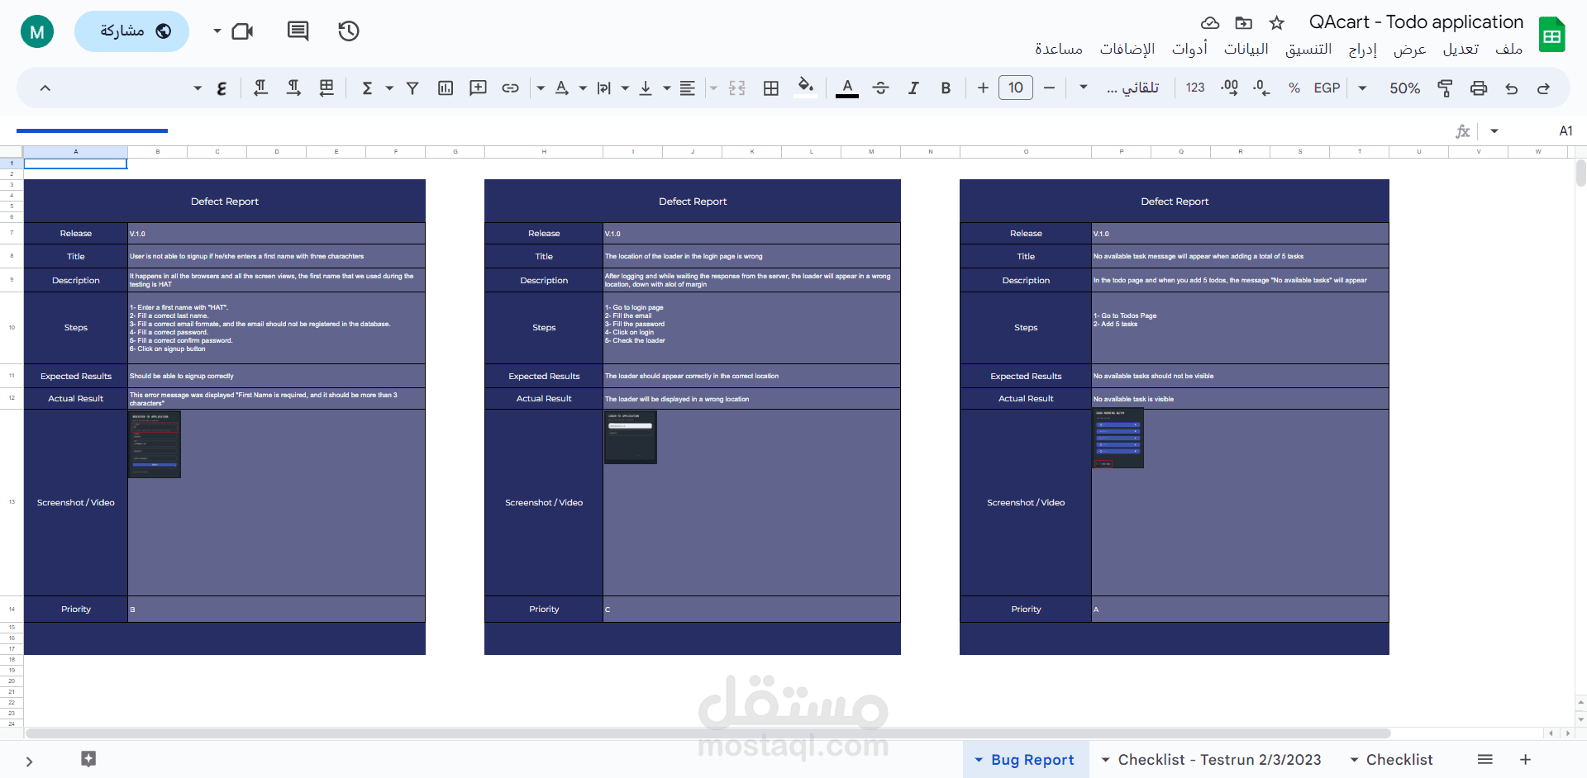Screen dimensions: 1587x778
Task: Show the all sheets list icon
Action: 1485,759
